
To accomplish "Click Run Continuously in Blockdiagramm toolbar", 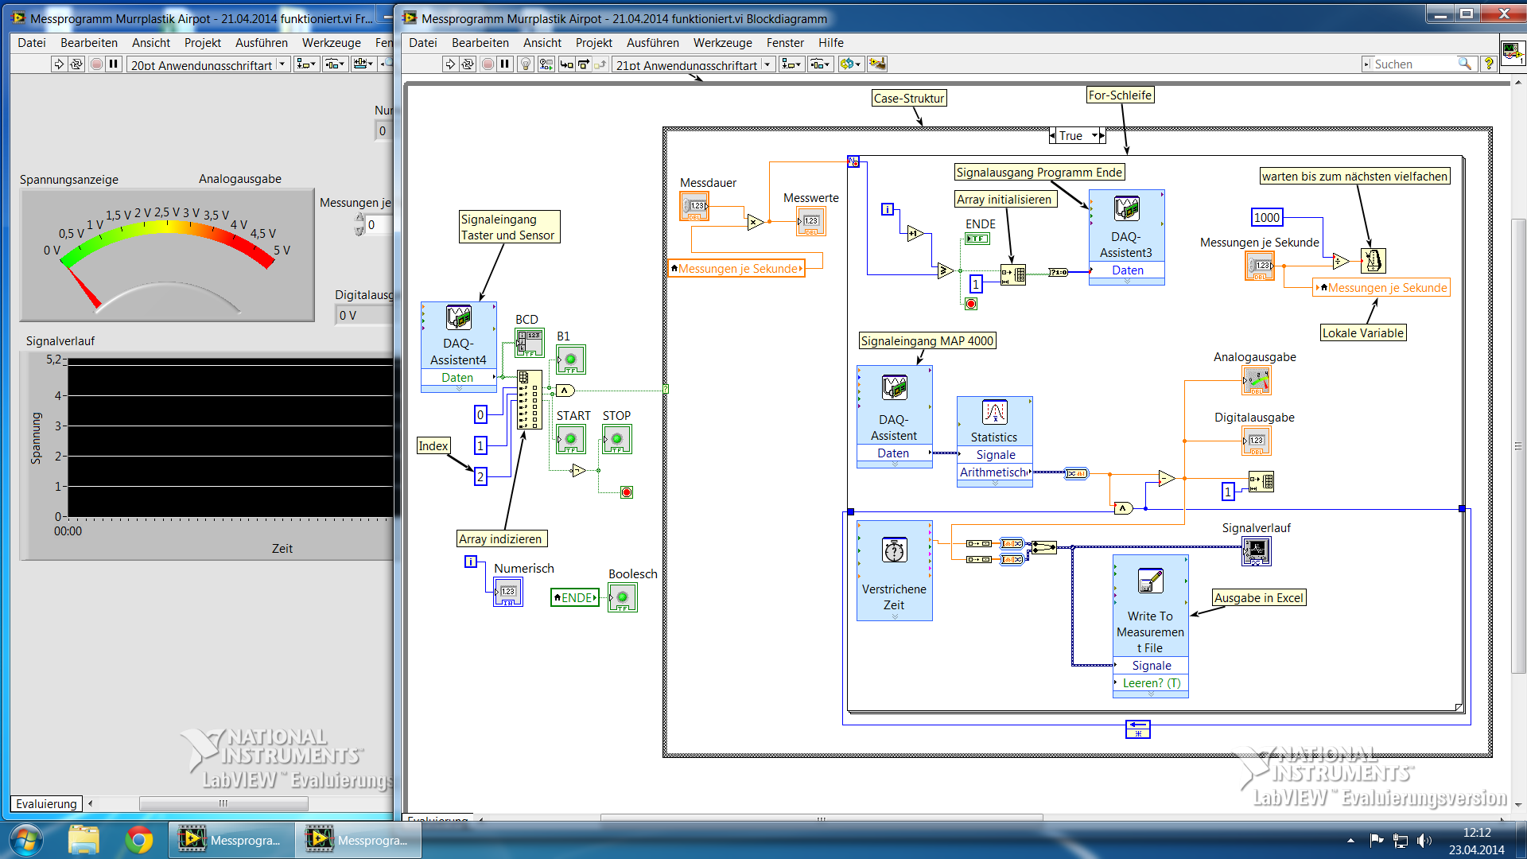I will click(x=468, y=64).
